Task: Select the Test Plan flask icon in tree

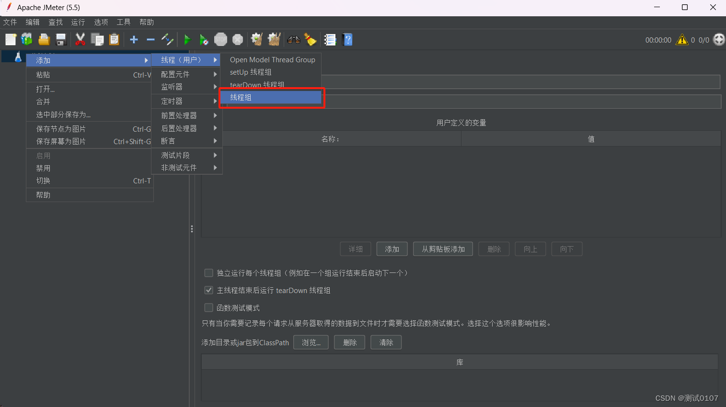Action: click(18, 57)
